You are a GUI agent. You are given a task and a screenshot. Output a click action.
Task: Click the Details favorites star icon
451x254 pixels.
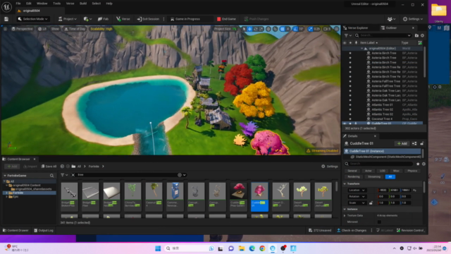point(418,164)
